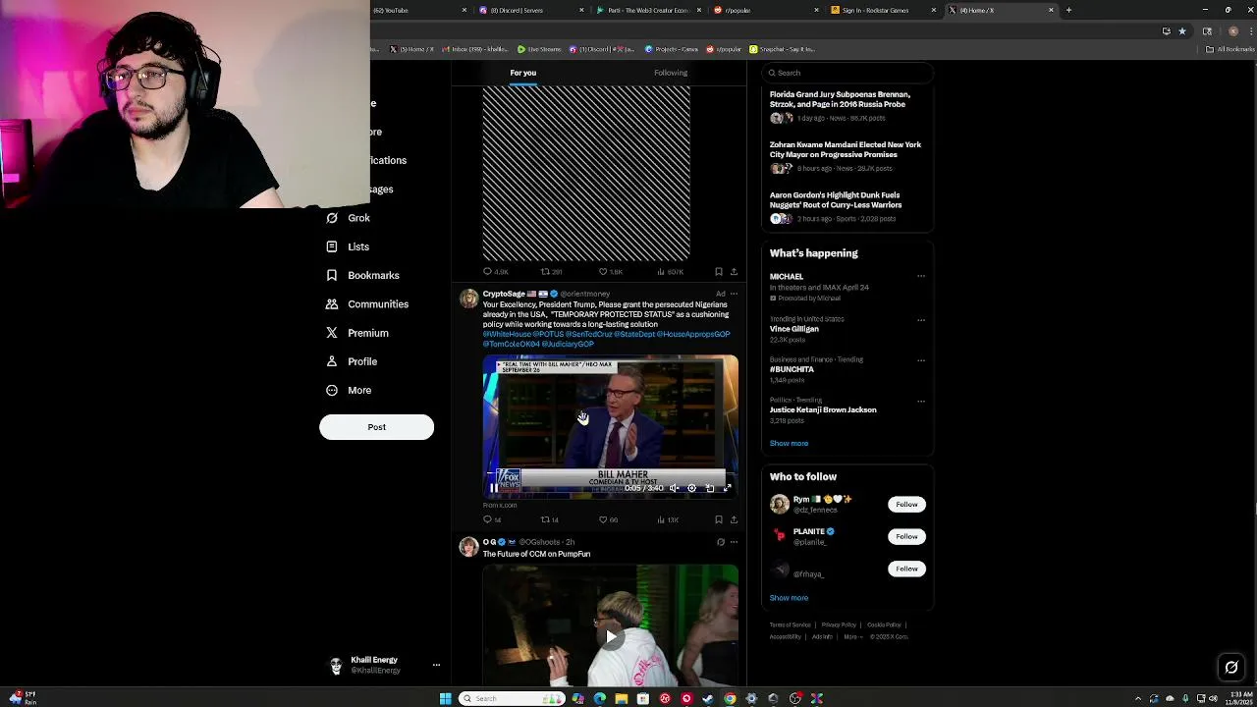1257x707 pixels.
Task: Open Communities in the X sidebar
Action: pyautogui.click(x=367, y=304)
